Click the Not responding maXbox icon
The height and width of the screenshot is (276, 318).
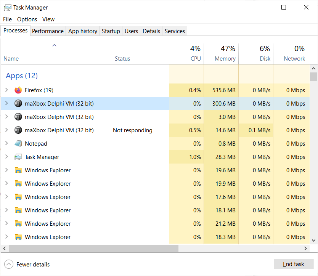pyautogui.click(x=18, y=130)
